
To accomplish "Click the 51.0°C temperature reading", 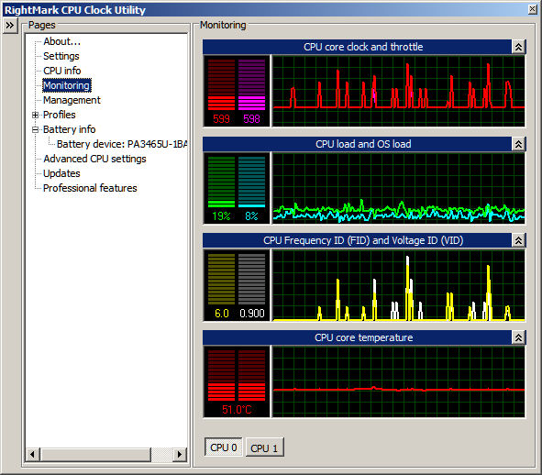I will point(237,410).
